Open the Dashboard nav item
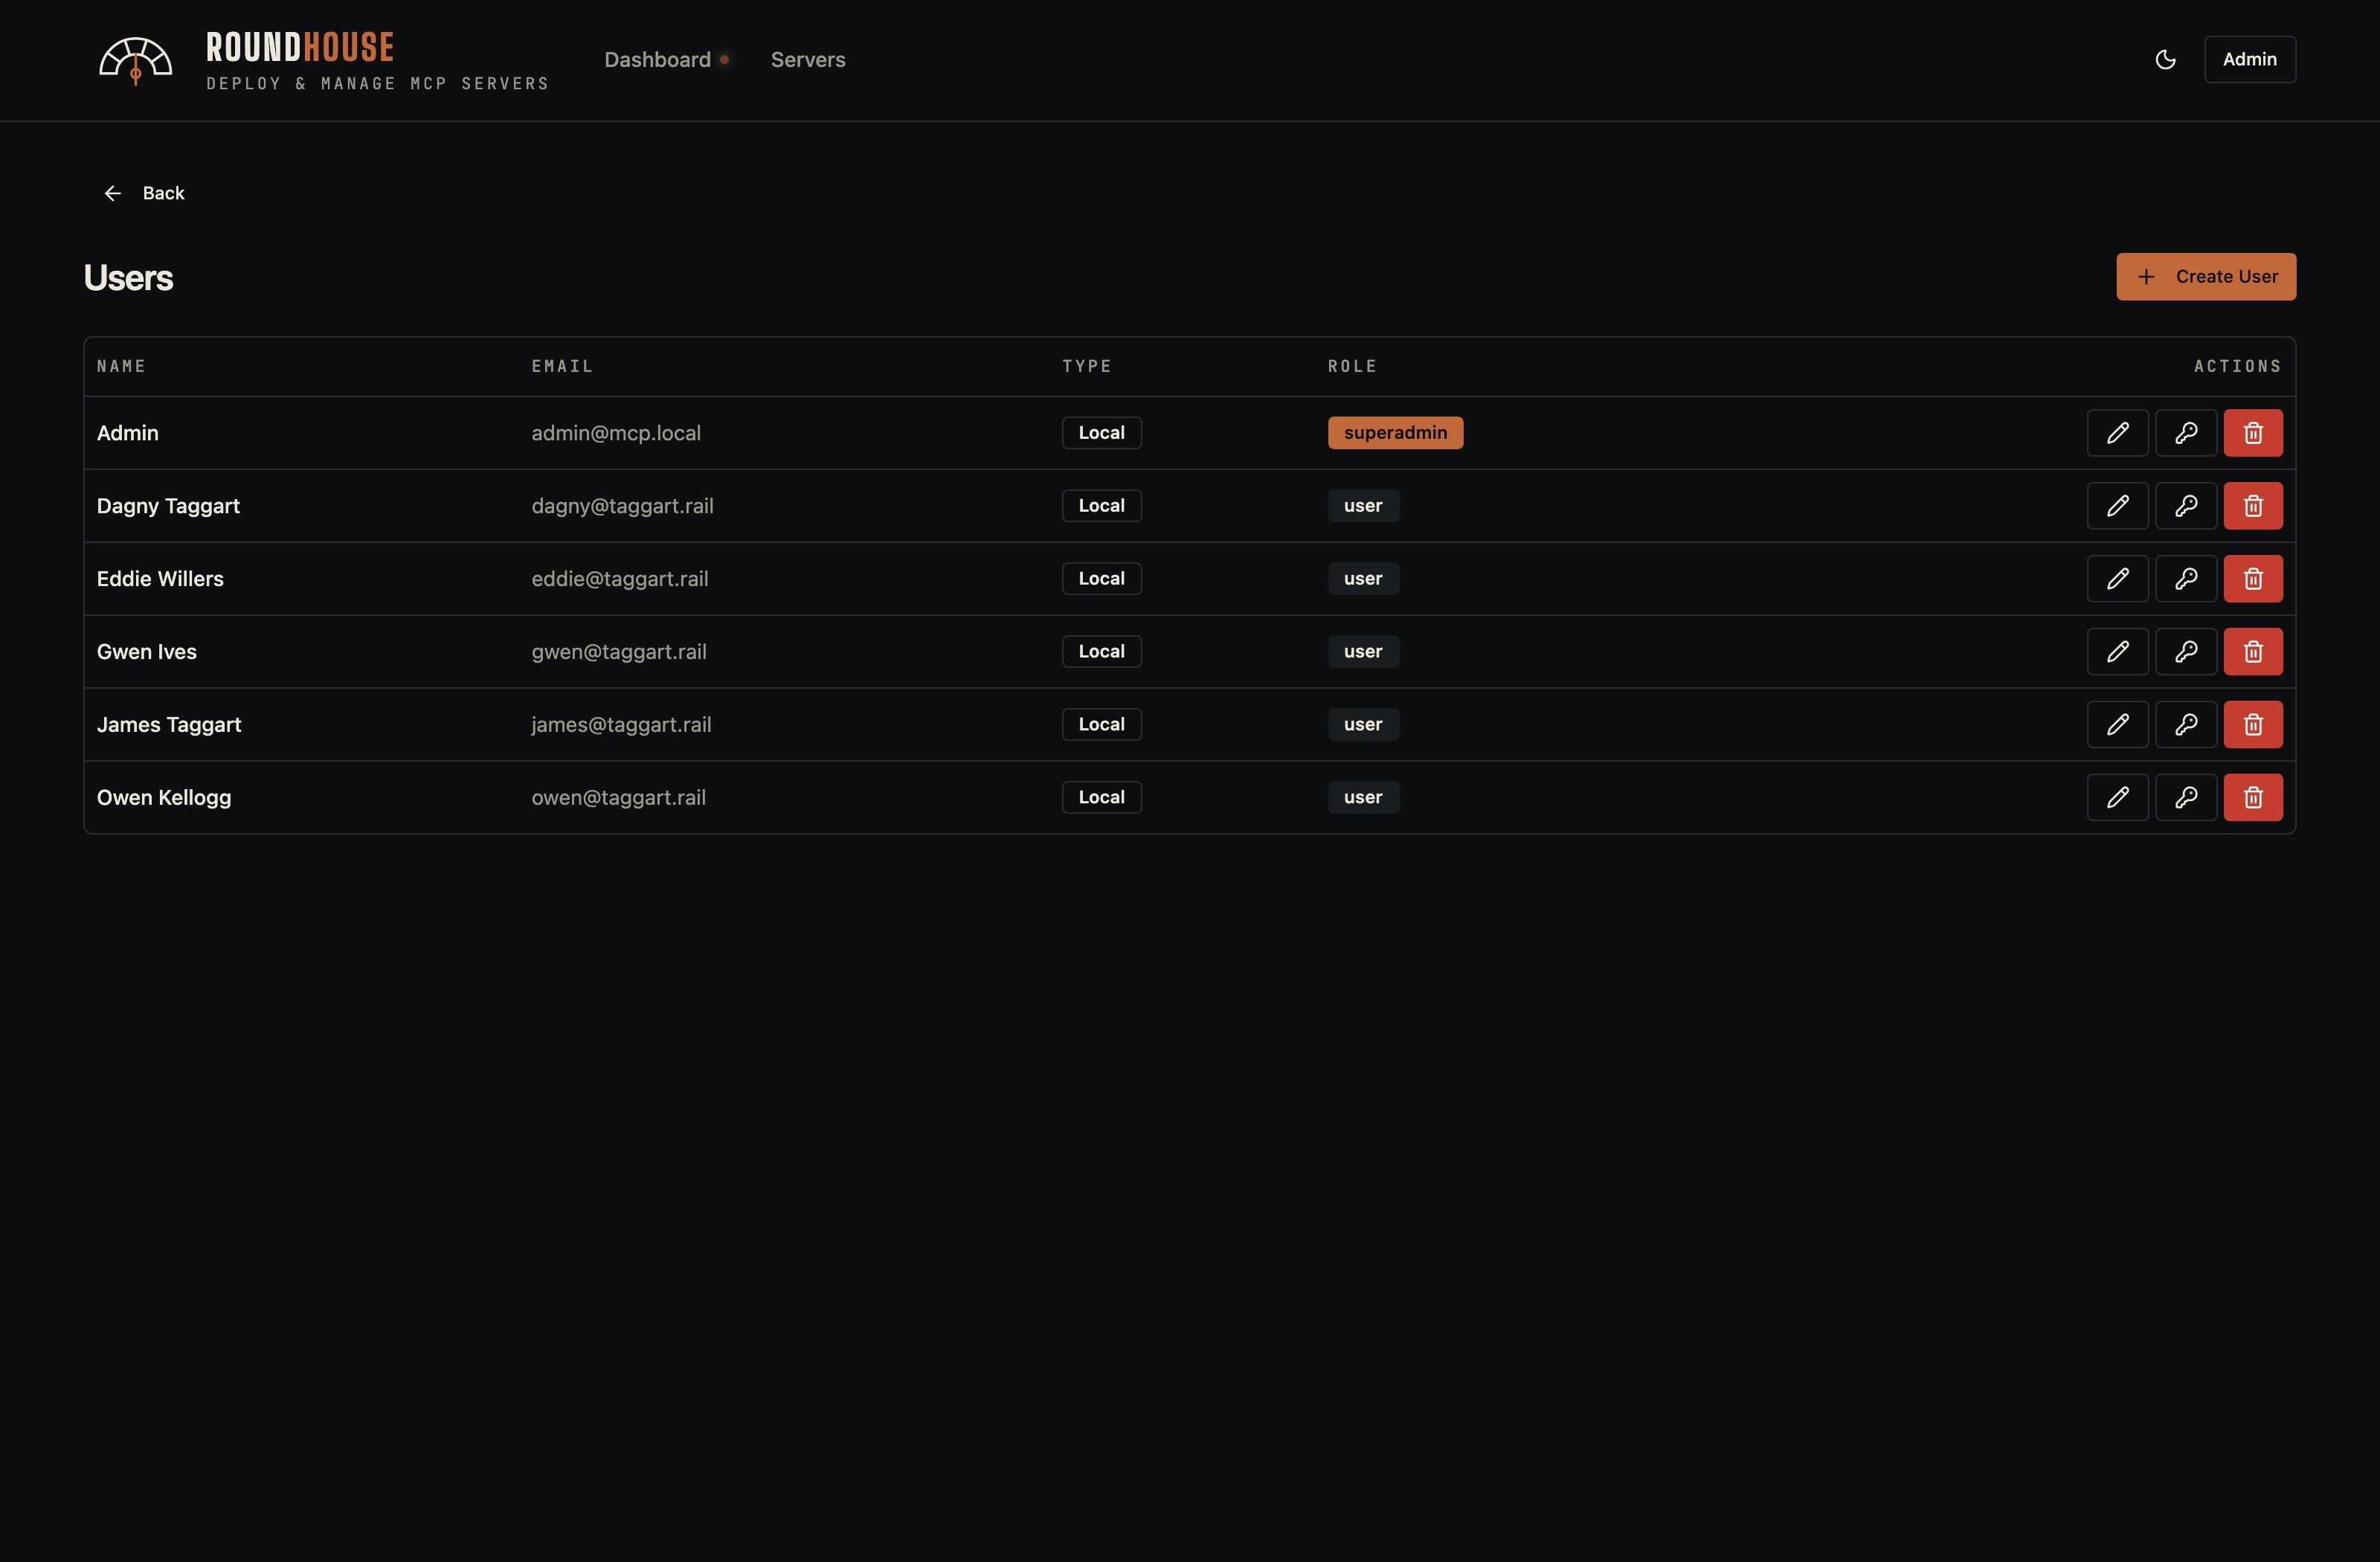The height and width of the screenshot is (1562, 2380). click(x=657, y=60)
